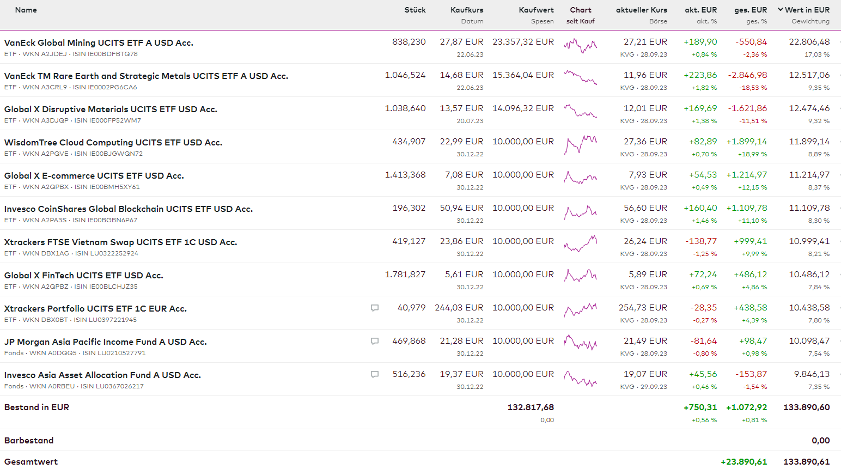
Task: Toggle sort arrow on Wert in EUR column
Action: [x=781, y=10]
